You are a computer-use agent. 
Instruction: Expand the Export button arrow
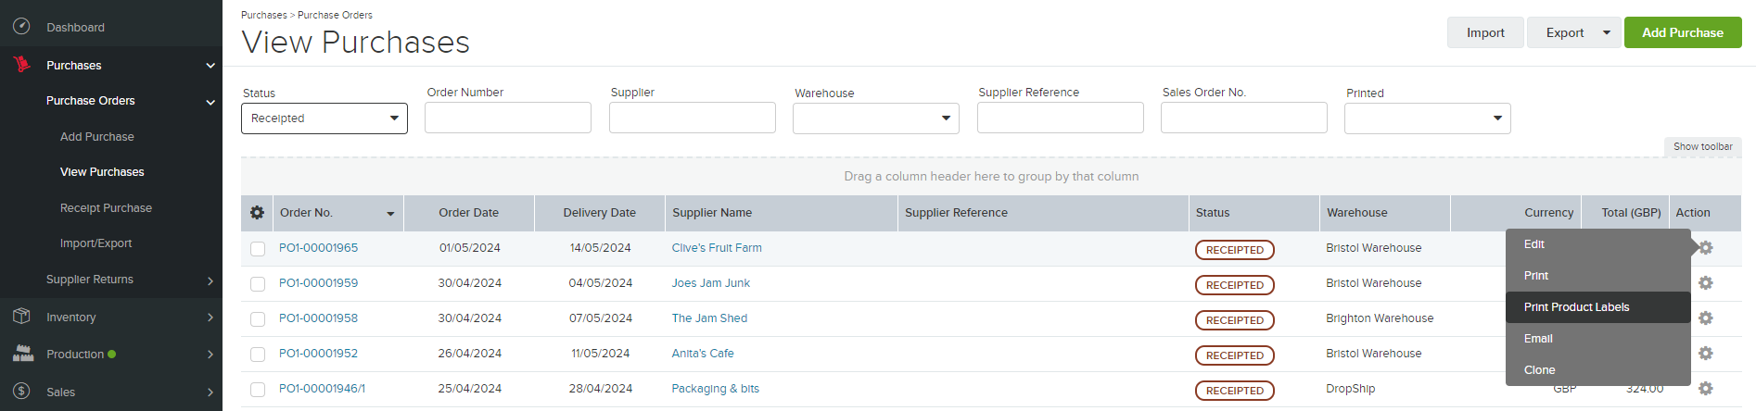click(1607, 32)
